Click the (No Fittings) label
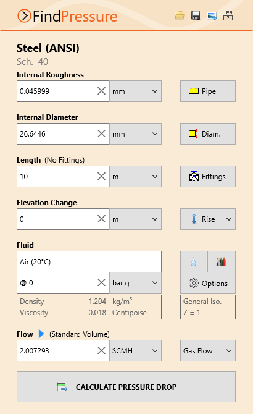The width and height of the screenshot is (253, 414). 64,160
